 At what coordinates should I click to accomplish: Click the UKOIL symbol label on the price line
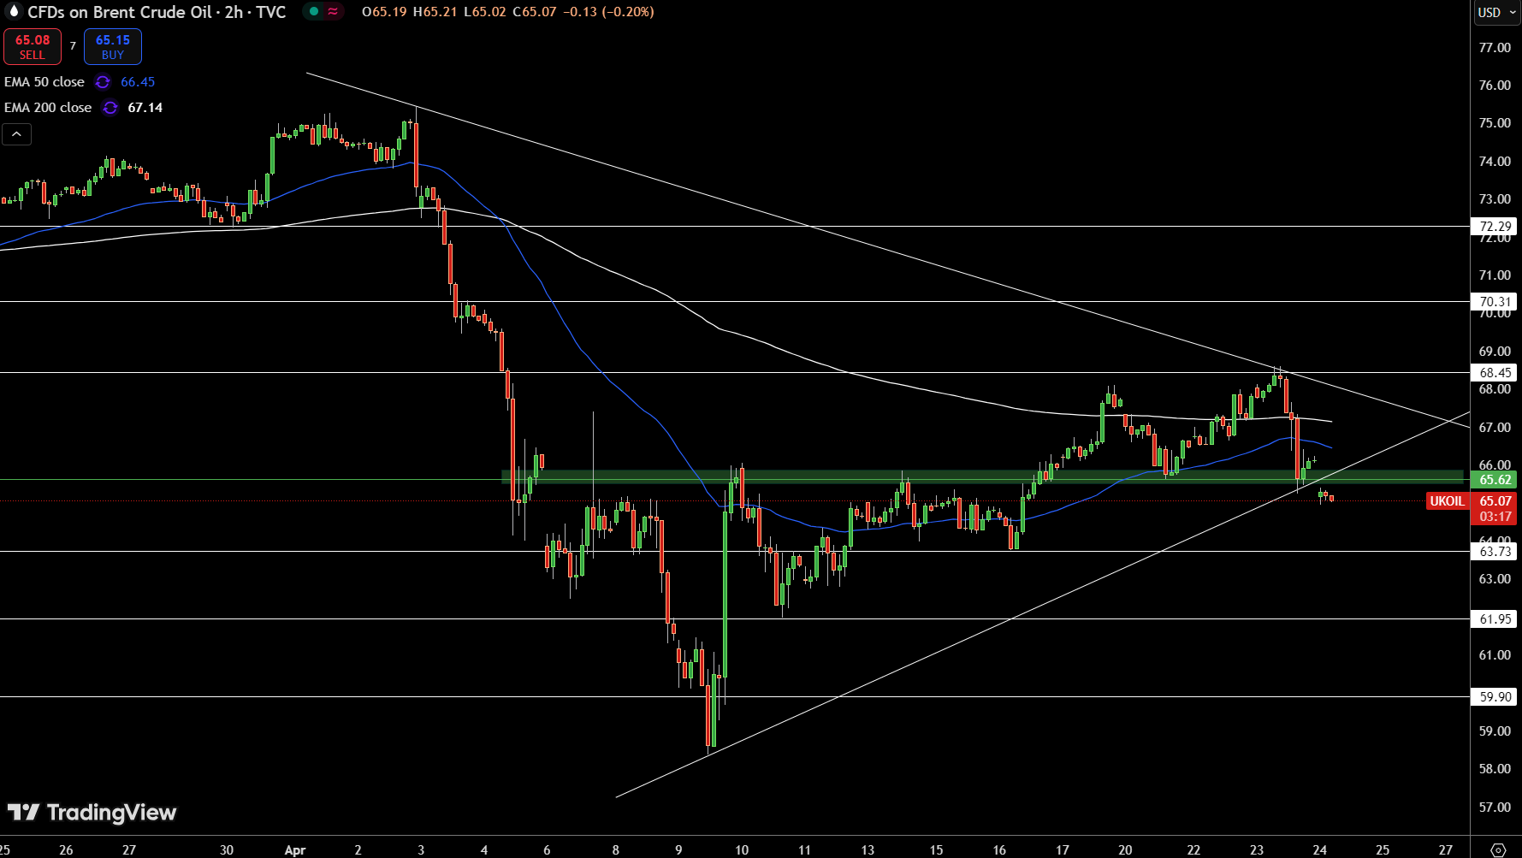click(1447, 501)
